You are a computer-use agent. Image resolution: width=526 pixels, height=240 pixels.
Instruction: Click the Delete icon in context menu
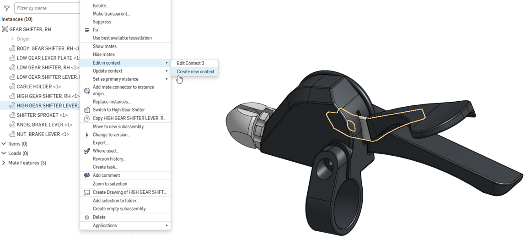point(87,217)
